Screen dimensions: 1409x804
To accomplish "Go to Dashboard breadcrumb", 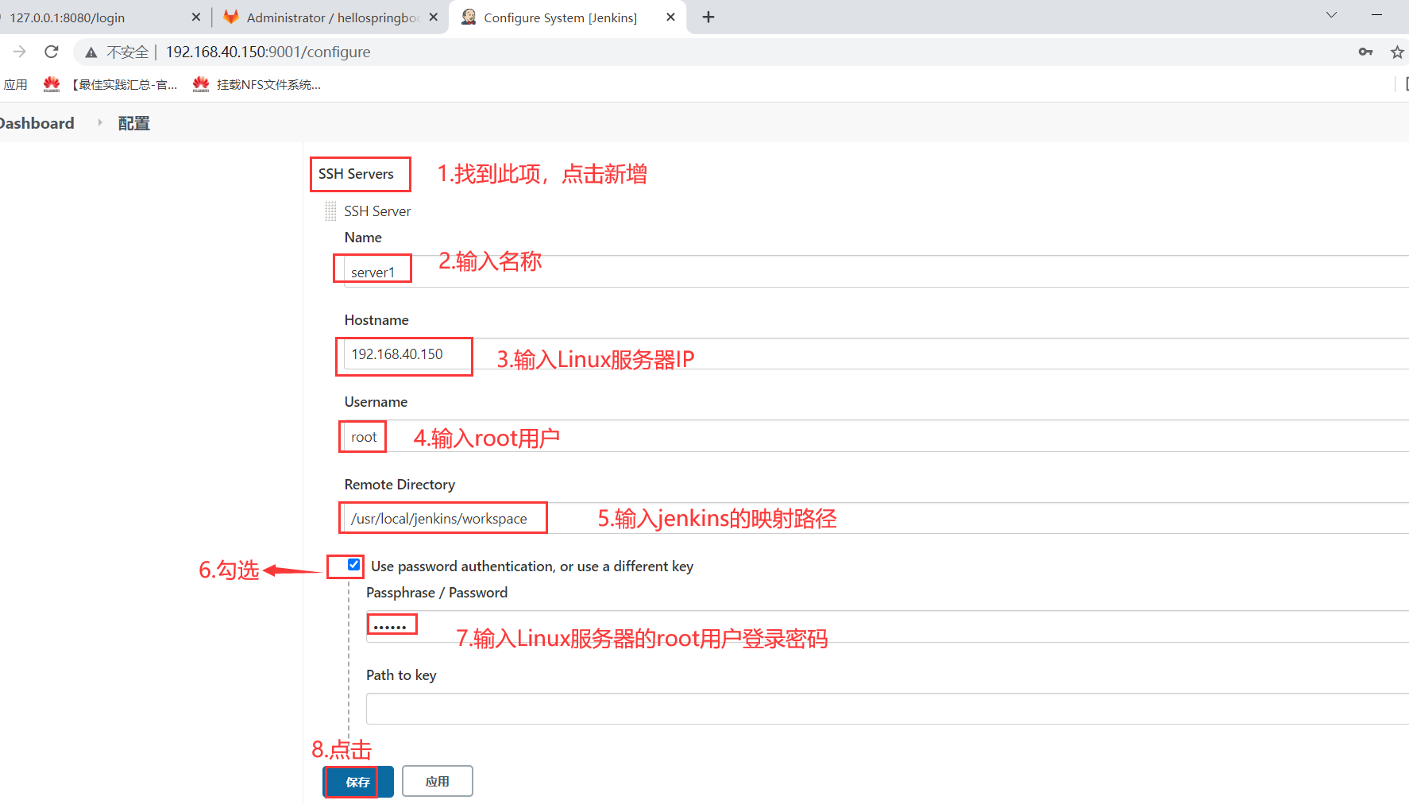I will (37, 123).
